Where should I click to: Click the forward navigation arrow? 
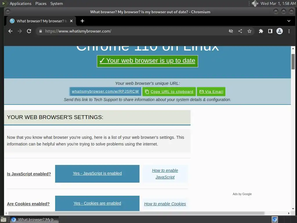tap(20, 31)
